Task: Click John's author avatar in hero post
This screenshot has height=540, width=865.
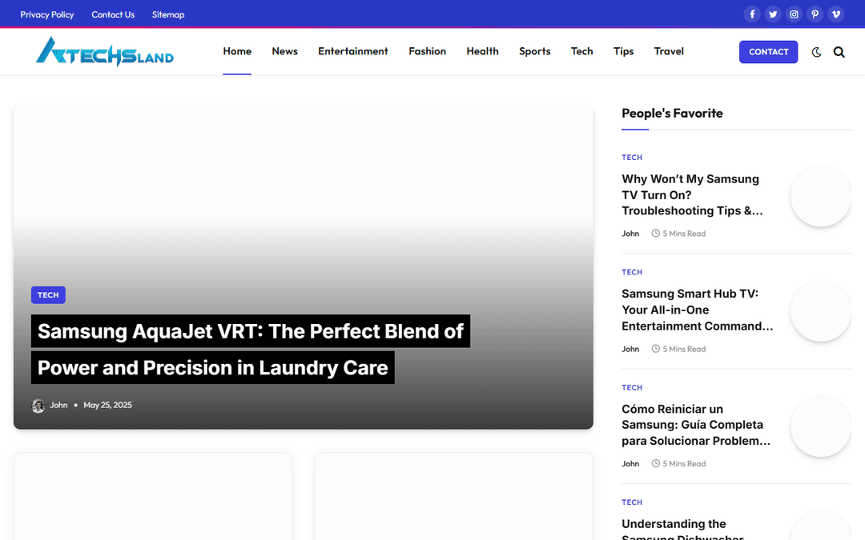Action: [x=38, y=406]
